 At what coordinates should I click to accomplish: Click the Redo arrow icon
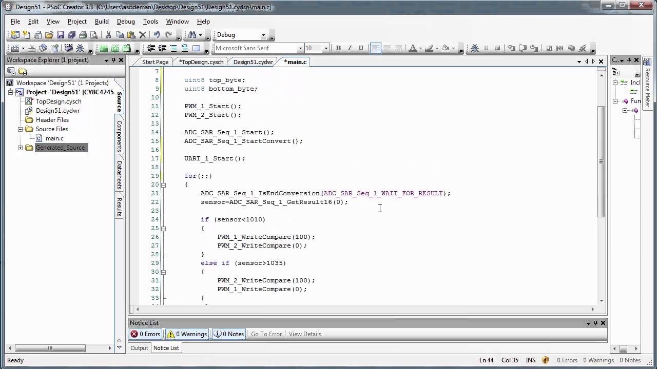168,35
